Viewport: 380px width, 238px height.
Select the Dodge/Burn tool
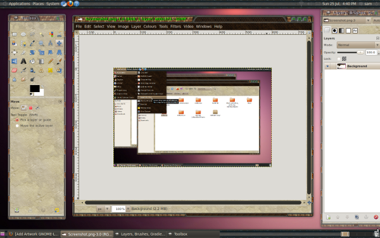point(32,79)
